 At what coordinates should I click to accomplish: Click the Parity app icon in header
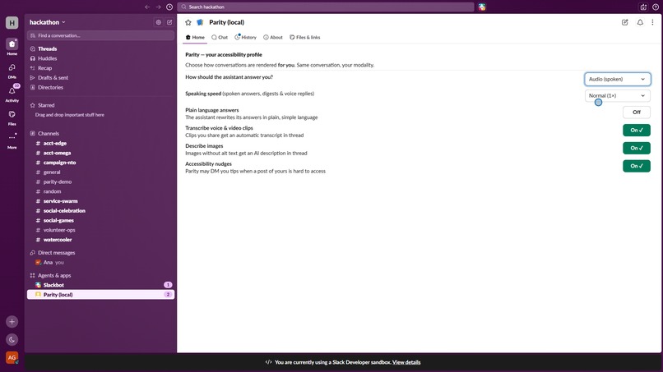coord(200,22)
